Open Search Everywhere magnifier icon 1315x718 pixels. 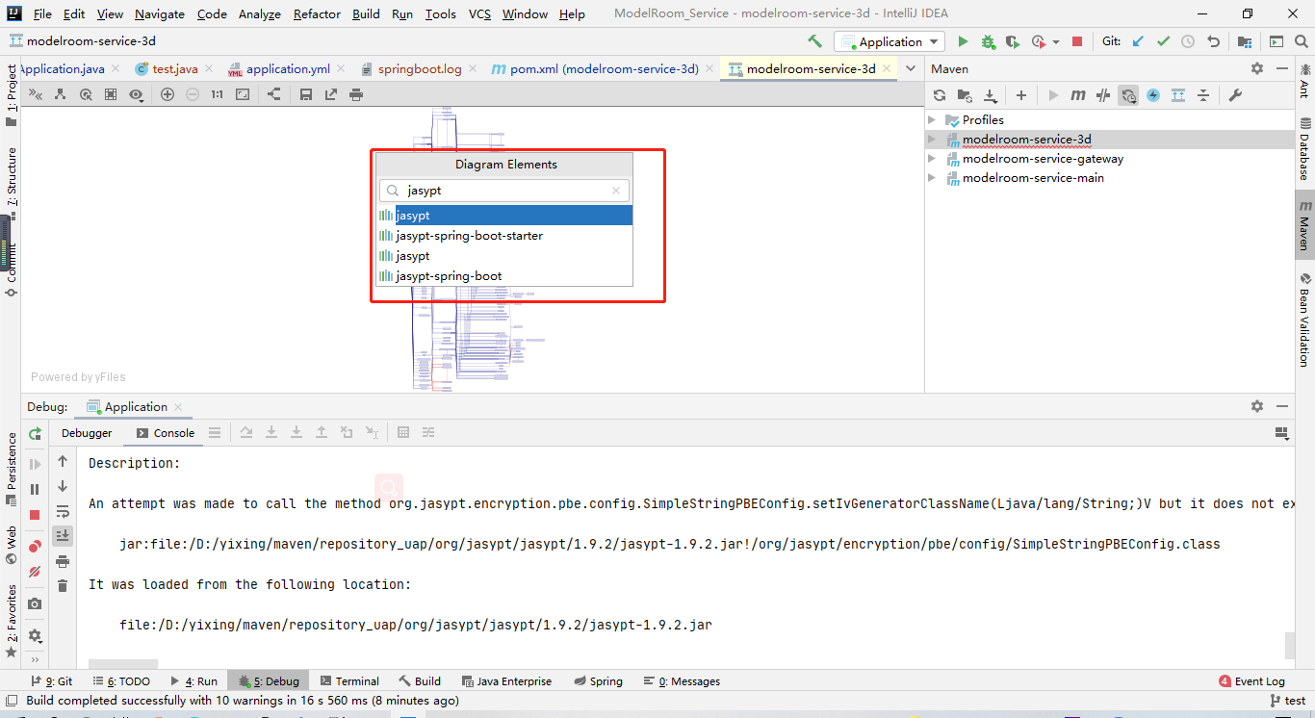[1302, 41]
